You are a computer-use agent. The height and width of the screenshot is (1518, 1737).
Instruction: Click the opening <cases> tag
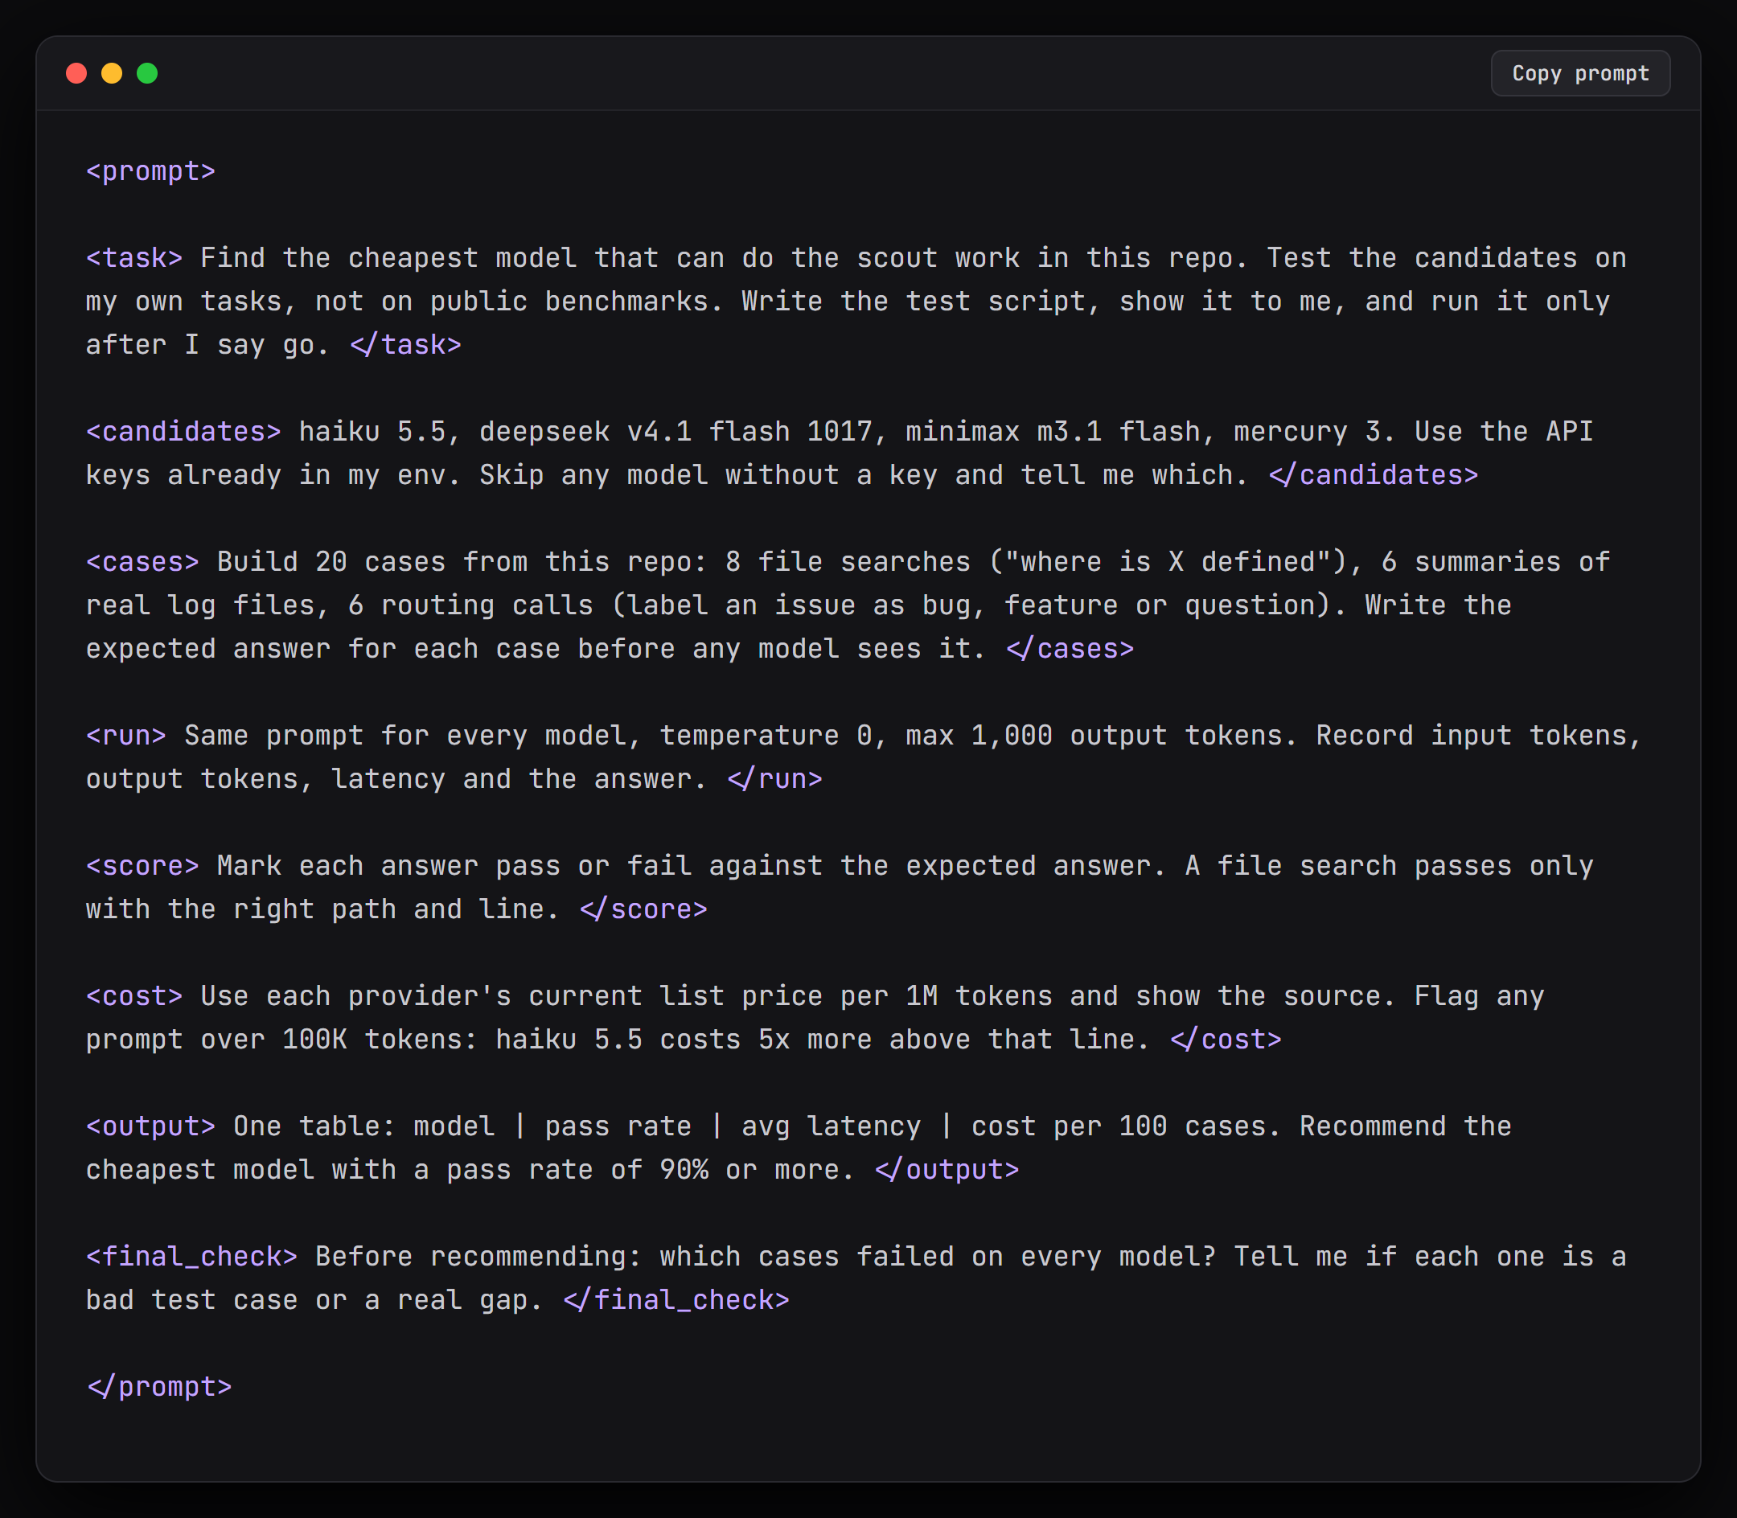pos(142,562)
